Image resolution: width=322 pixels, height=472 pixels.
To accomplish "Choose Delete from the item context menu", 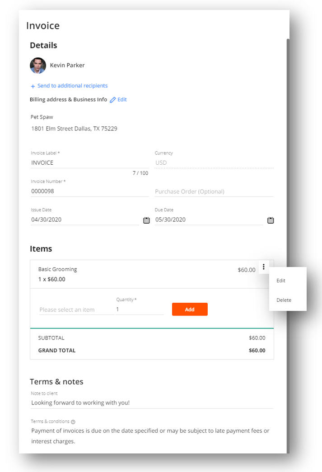I will pyautogui.click(x=284, y=300).
